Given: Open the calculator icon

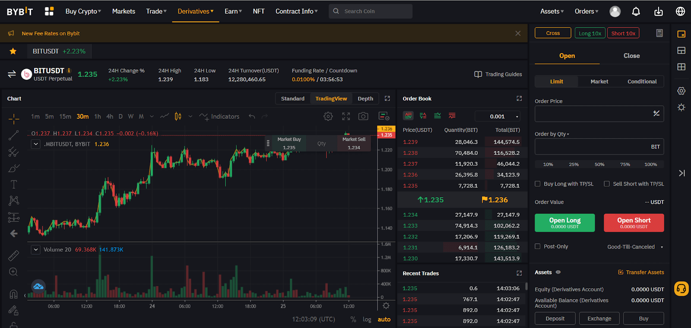Looking at the screenshot, I should pos(659,33).
